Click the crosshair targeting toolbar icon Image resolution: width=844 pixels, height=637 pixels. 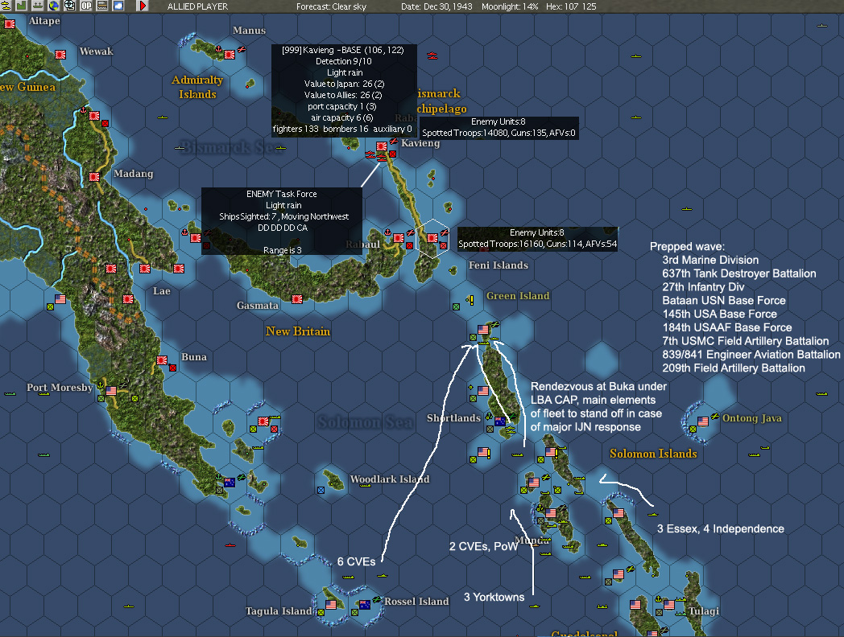pyautogui.click(x=70, y=6)
